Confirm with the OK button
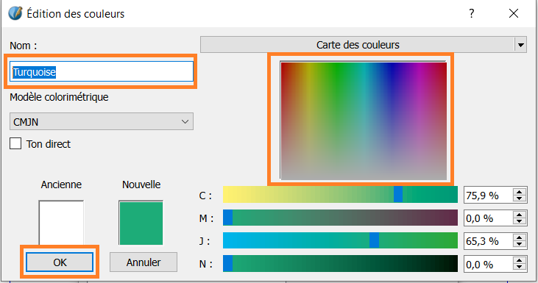538x283 pixels. click(60, 262)
